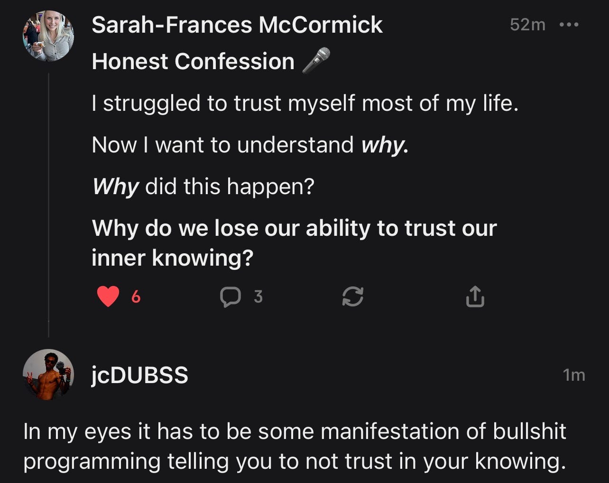Open Sarah-Frances McCormick's profile name link

click(x=237, y=25)
